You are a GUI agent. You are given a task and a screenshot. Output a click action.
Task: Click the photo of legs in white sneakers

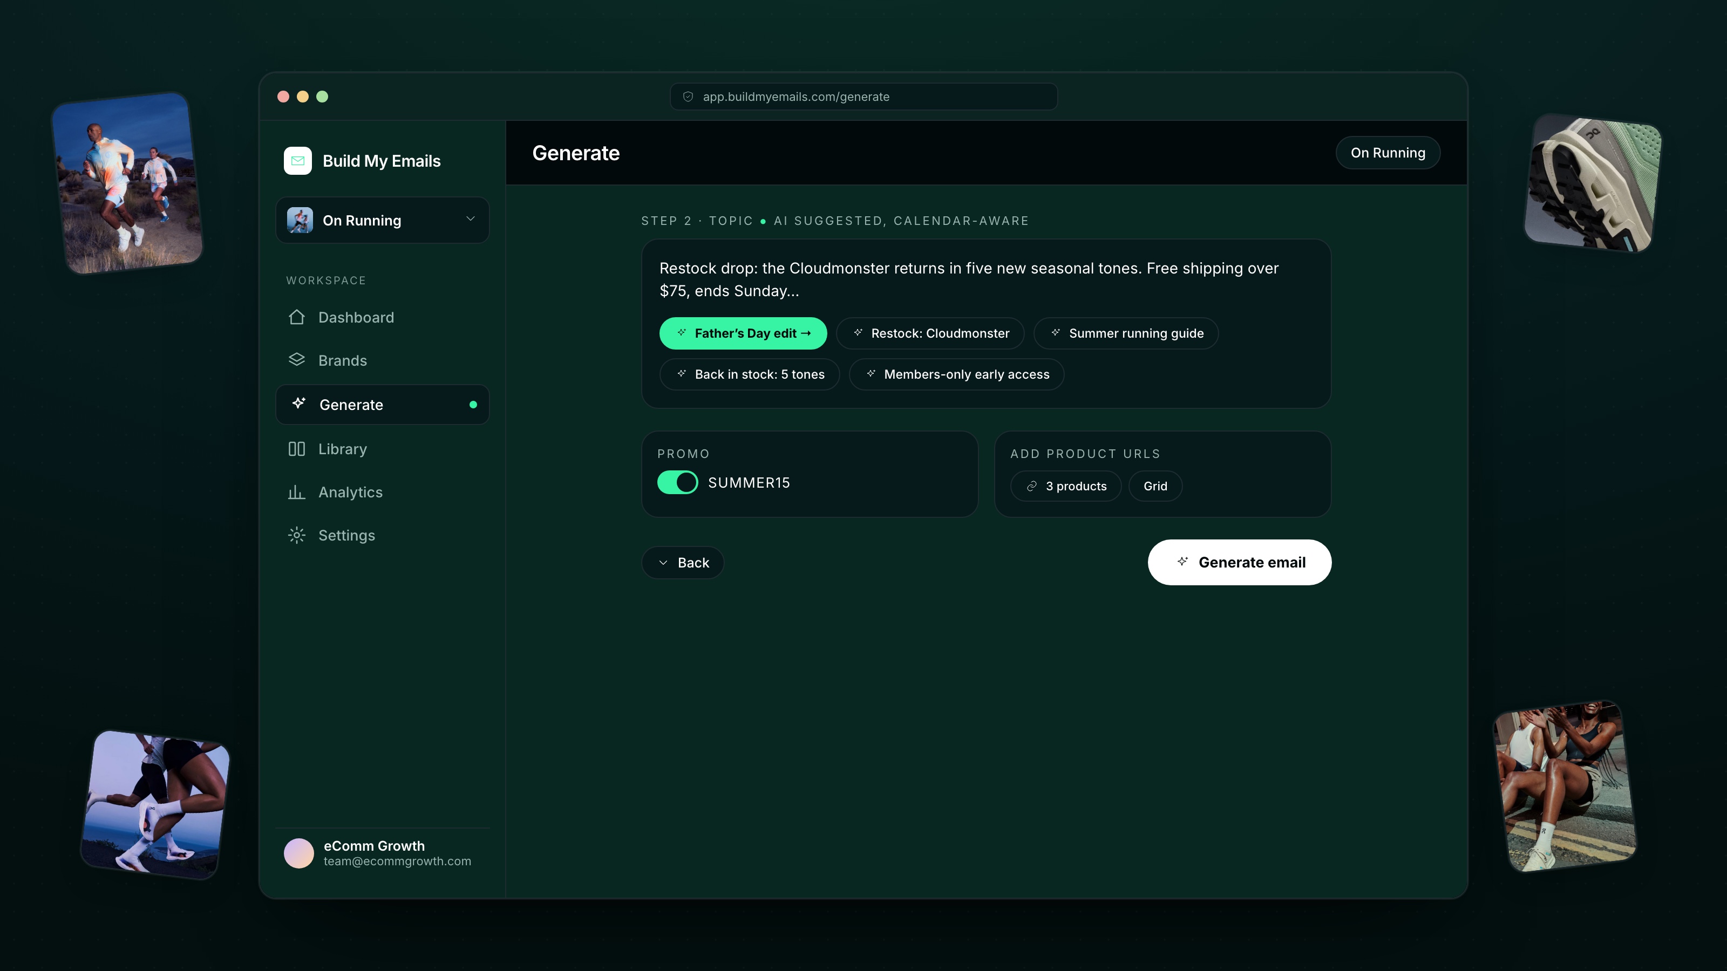[155, 804]
